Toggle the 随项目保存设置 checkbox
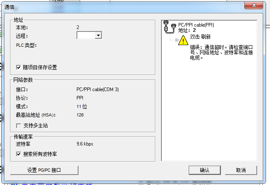The height and width of the screenshot is (185, 270). 19,67
